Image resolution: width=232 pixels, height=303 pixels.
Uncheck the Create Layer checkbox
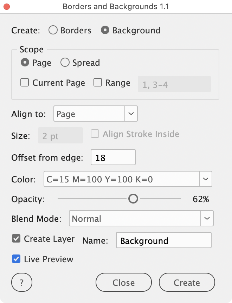coord(16,239)
